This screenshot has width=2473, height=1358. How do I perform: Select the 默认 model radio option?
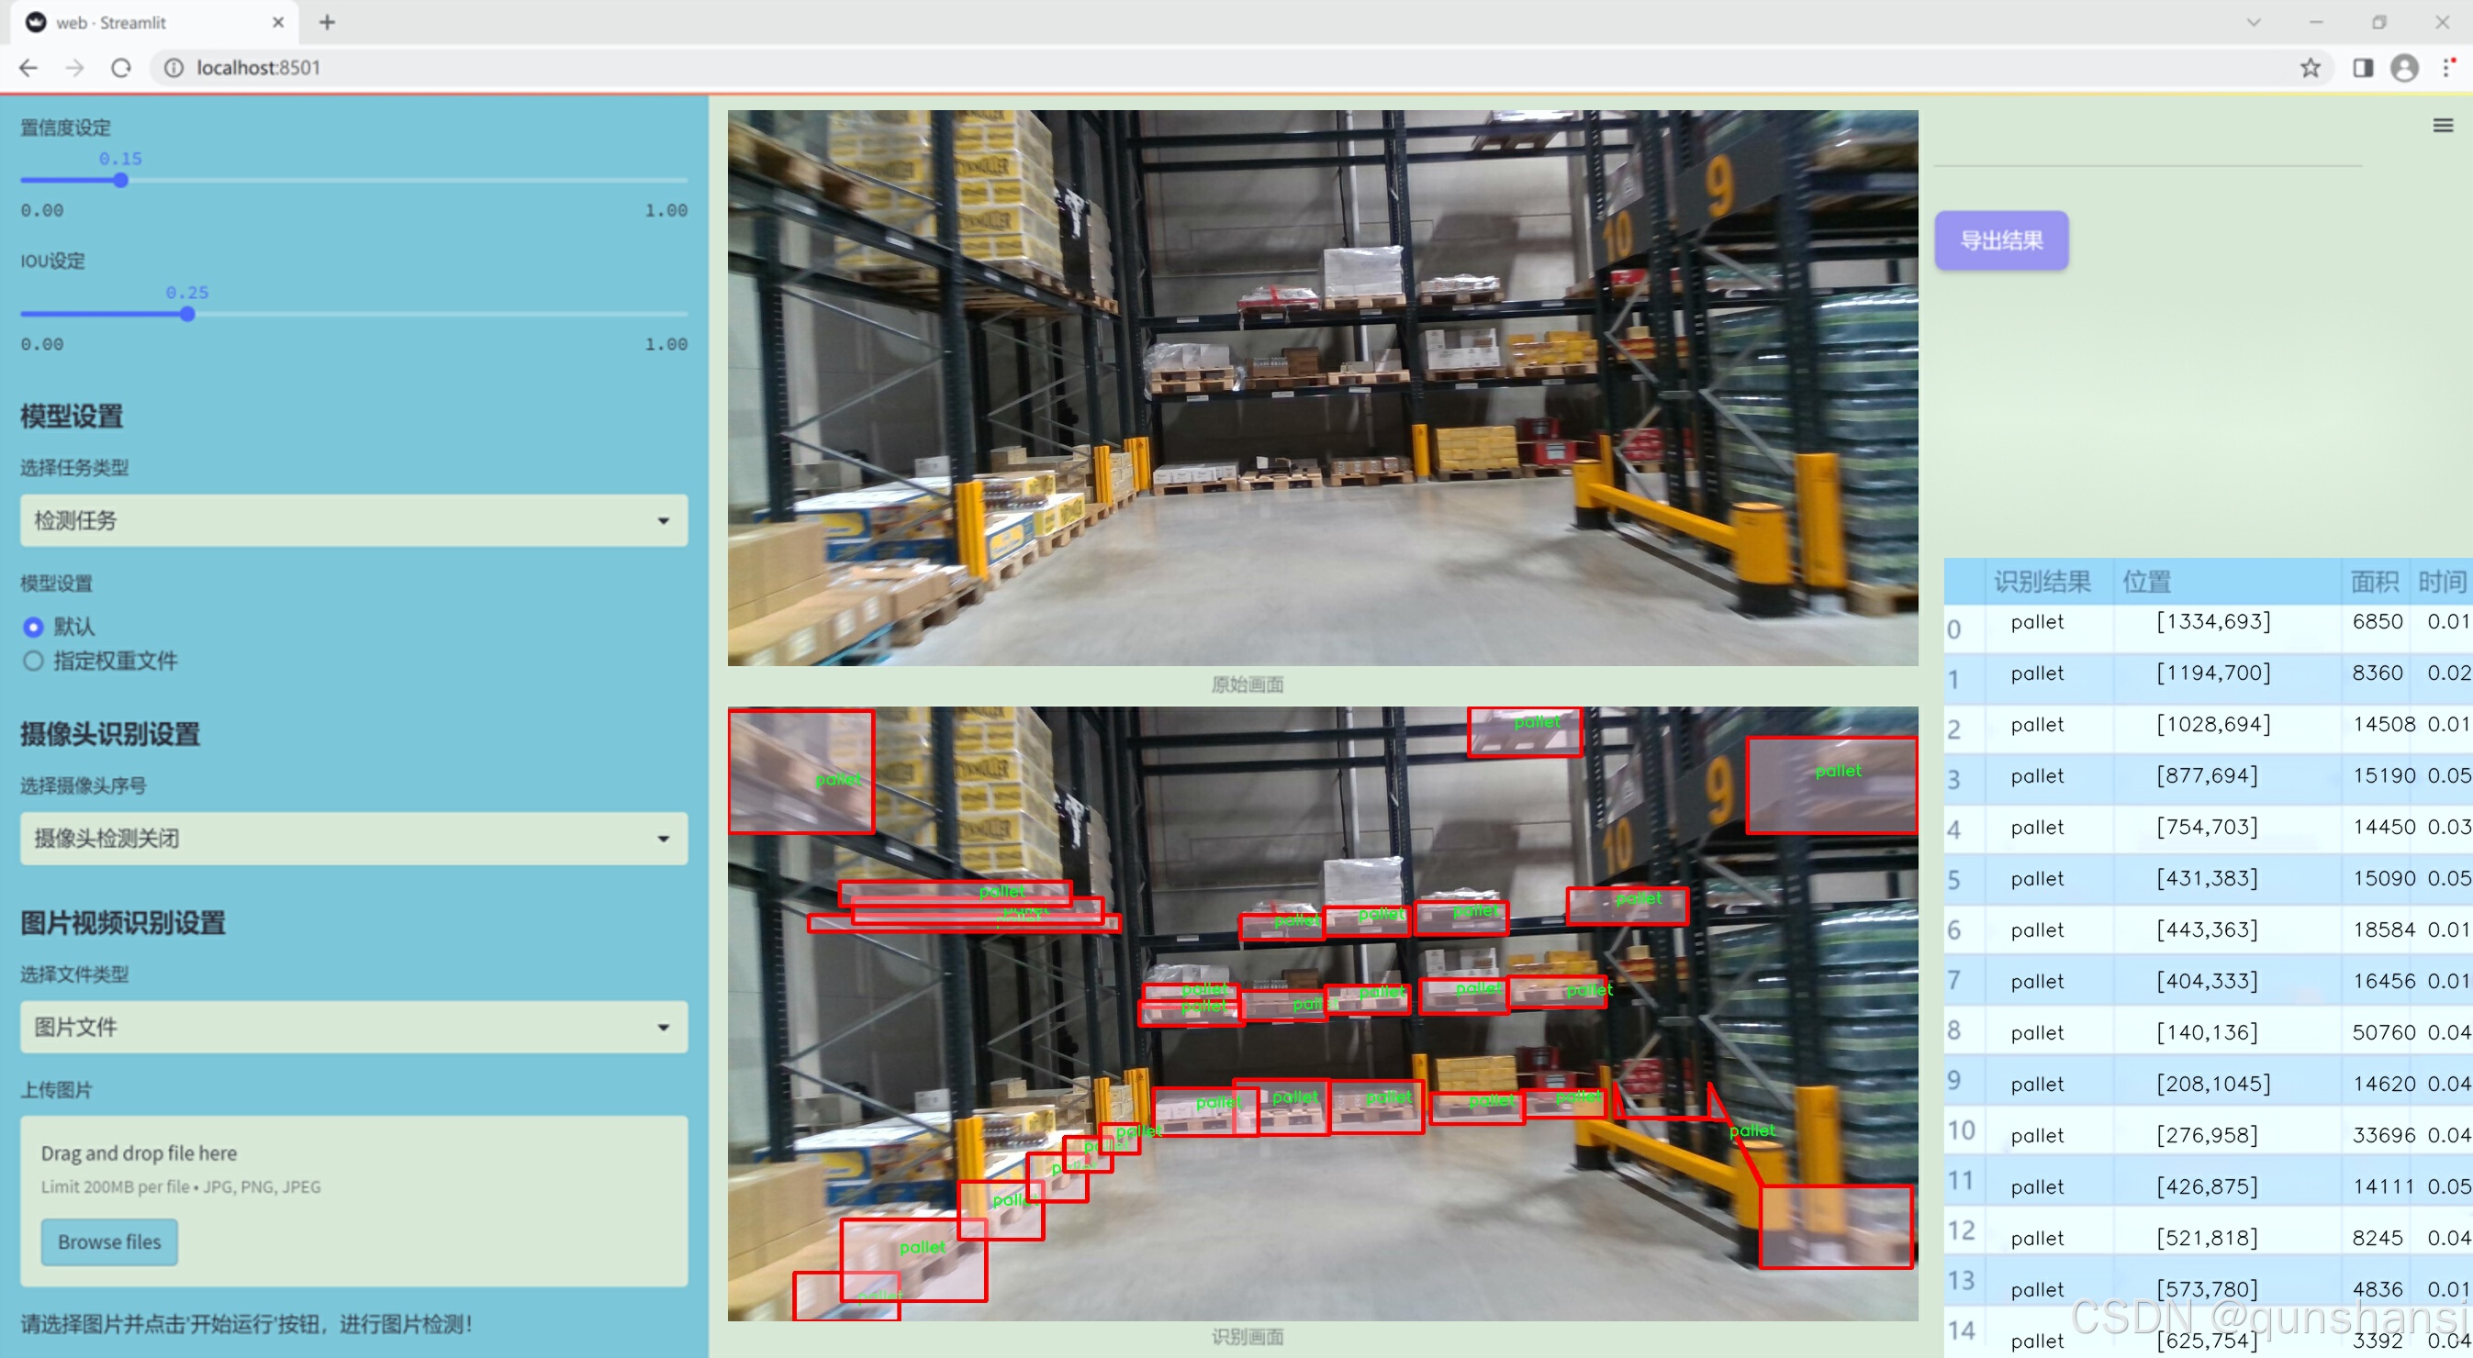coord(34,627)
